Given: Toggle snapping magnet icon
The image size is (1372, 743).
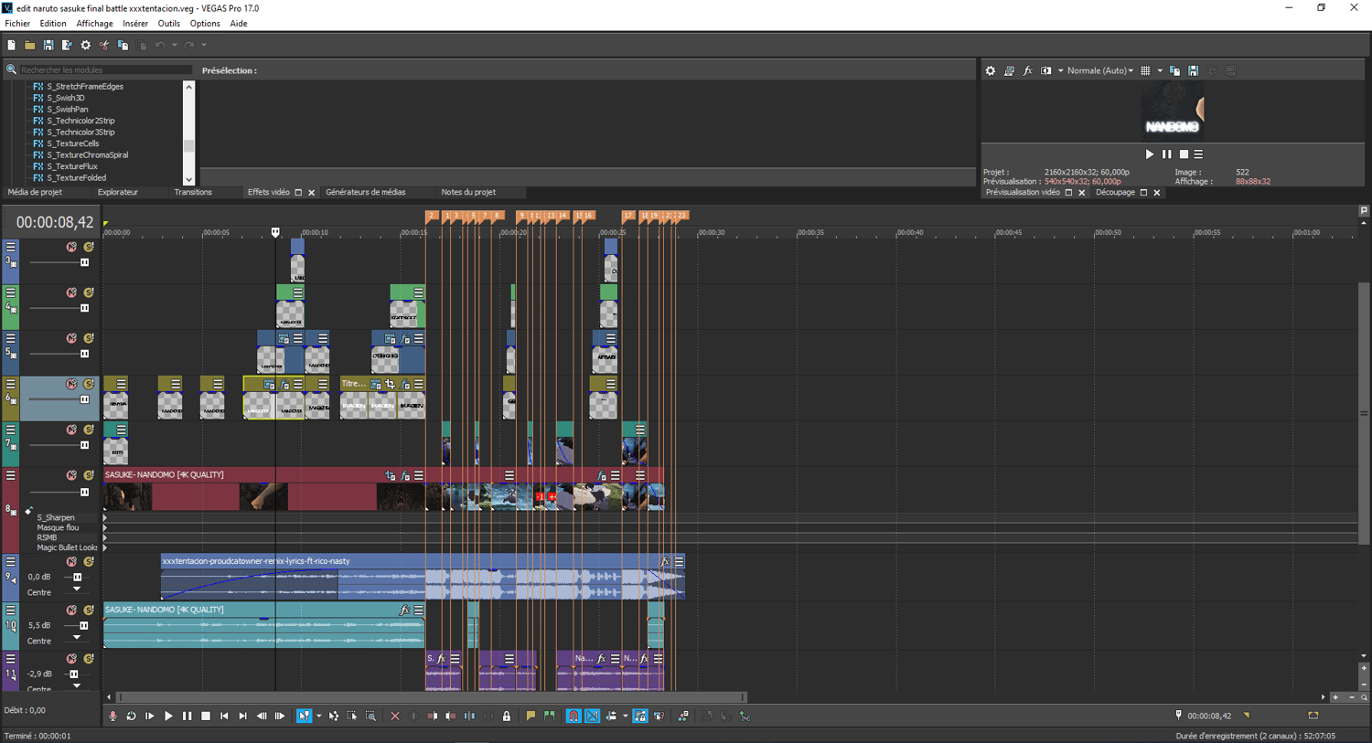Looking at the screenshot, I should pos(573,716).
